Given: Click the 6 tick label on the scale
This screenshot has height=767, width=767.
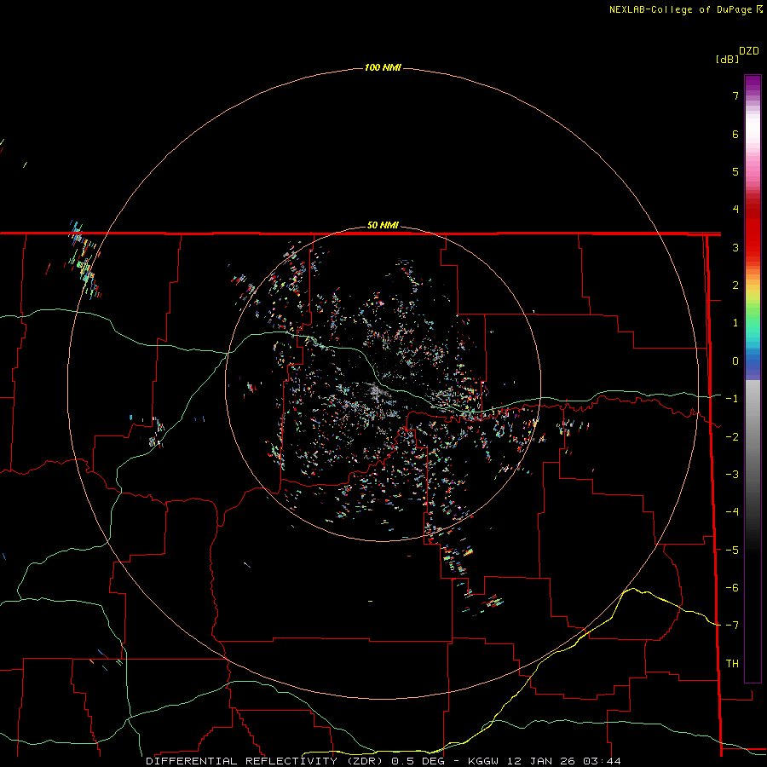Looking at the screenshot, I should (735, 134).
